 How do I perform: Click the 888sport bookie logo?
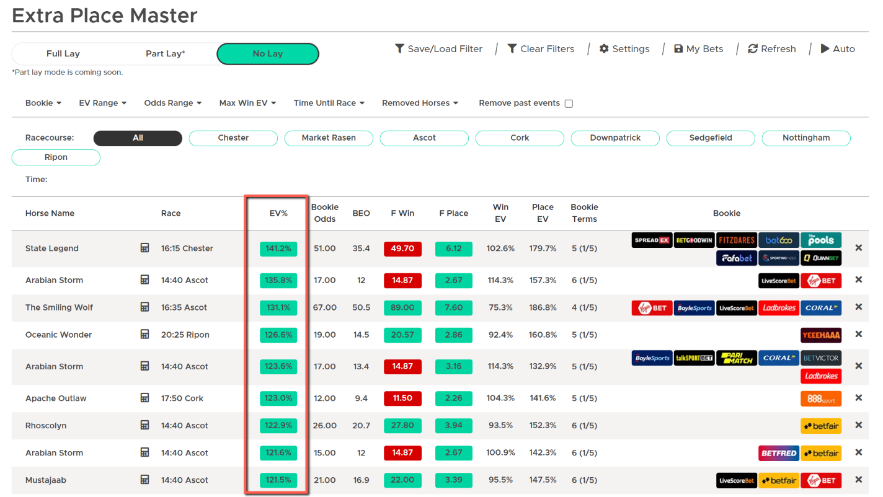click(x=821, y=398)
